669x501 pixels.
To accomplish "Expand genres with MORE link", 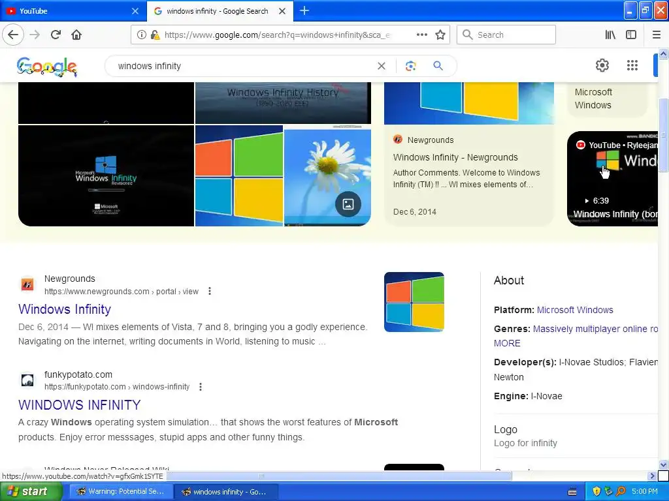I will coord(507,343).
